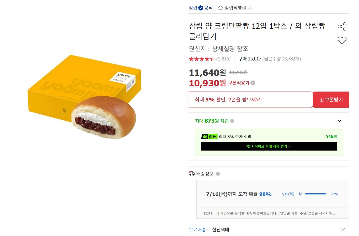The width and height of the screenshot is (359, 236).
Task: Open 삼립직영몰 home icon
Action: 220,8
